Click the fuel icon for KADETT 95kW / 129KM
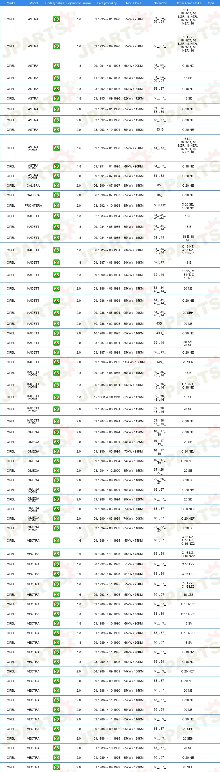This screenshot has width=220, height=772. click(56, 313)
